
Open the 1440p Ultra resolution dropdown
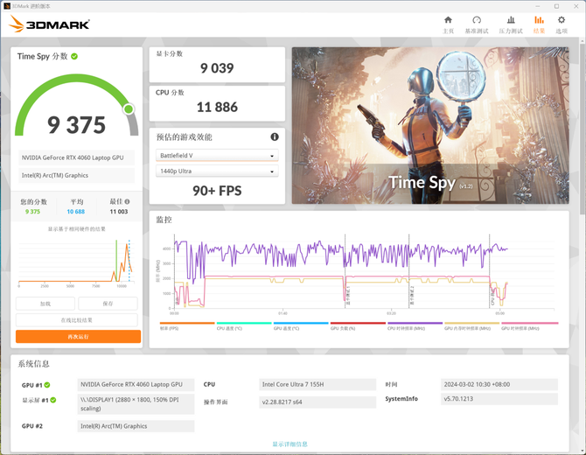point(217,171)
